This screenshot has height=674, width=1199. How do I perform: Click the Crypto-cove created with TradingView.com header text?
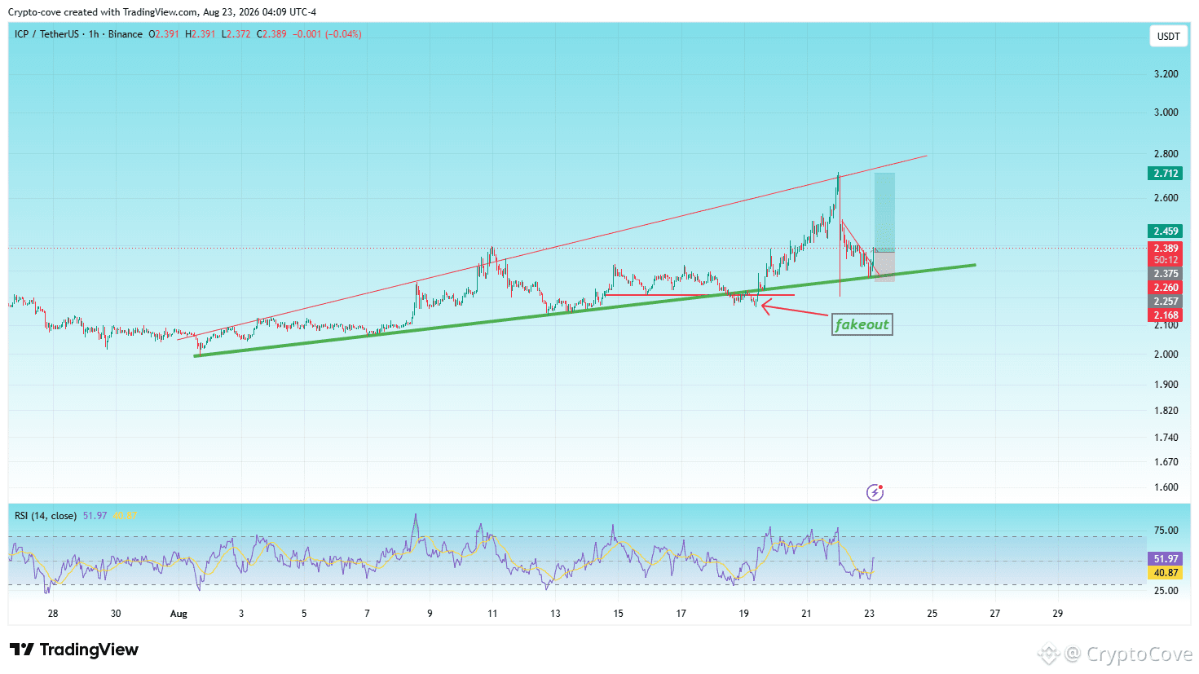(x=162, y=12)
